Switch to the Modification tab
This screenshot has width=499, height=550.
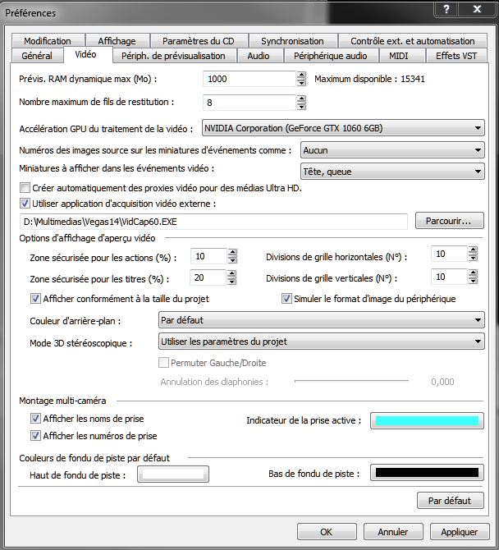click(48, 41)
